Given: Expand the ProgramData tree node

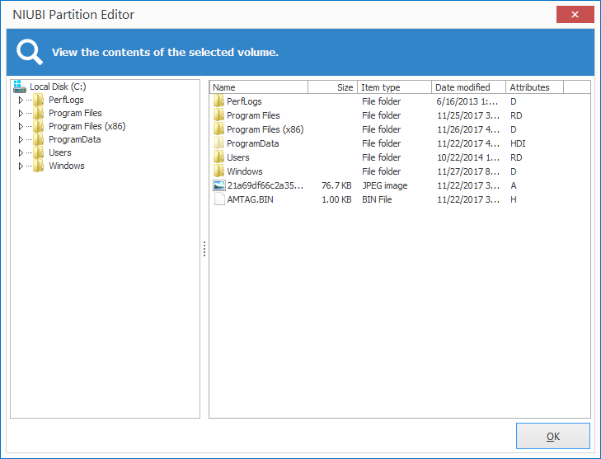Looking at the screenshot, I should (x=21, y=139).
